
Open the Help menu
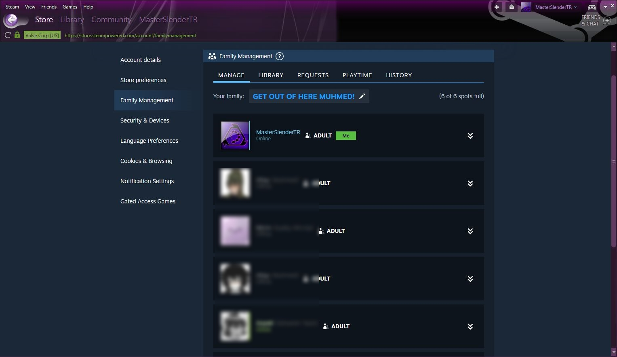[88, 7]
